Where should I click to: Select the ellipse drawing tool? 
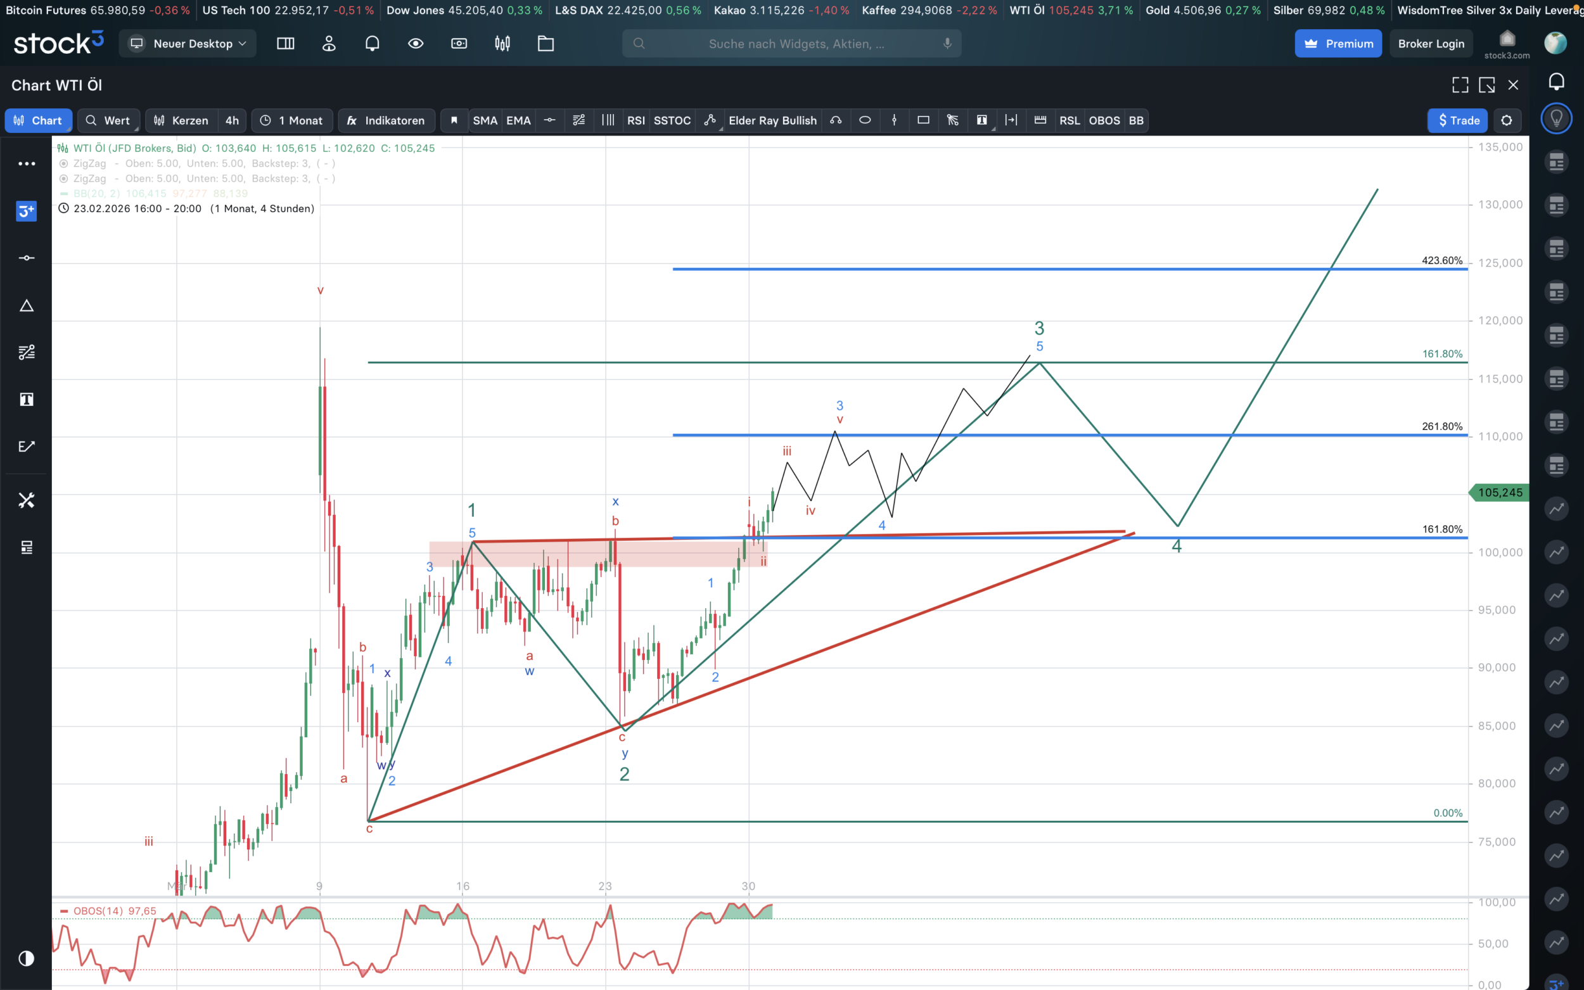[864, 120]
